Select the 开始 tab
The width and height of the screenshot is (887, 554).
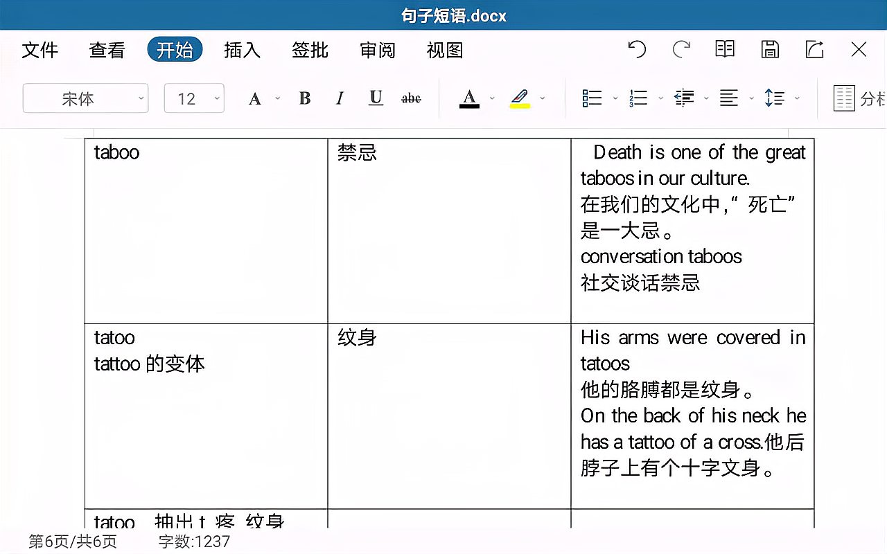coord(175,50)
